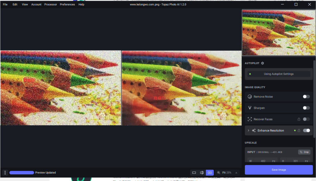Click lock icon beside Recover Faces

(299, 119)
